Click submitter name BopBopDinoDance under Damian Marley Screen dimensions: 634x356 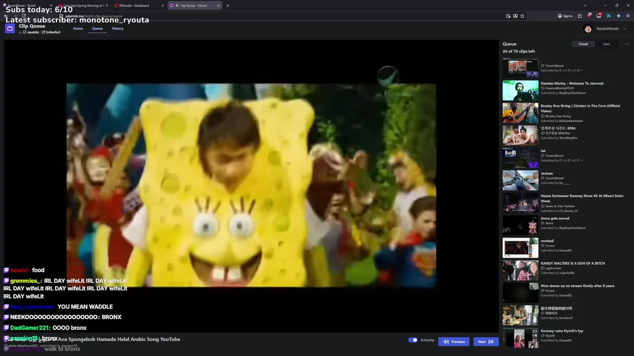(x=572, y=93)
